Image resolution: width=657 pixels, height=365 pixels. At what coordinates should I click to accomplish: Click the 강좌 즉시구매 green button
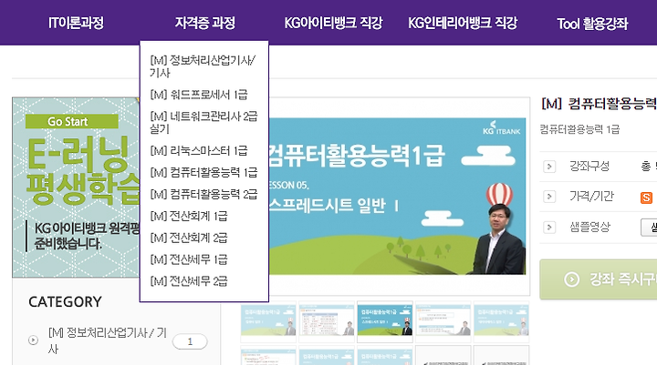click(599, 279)
